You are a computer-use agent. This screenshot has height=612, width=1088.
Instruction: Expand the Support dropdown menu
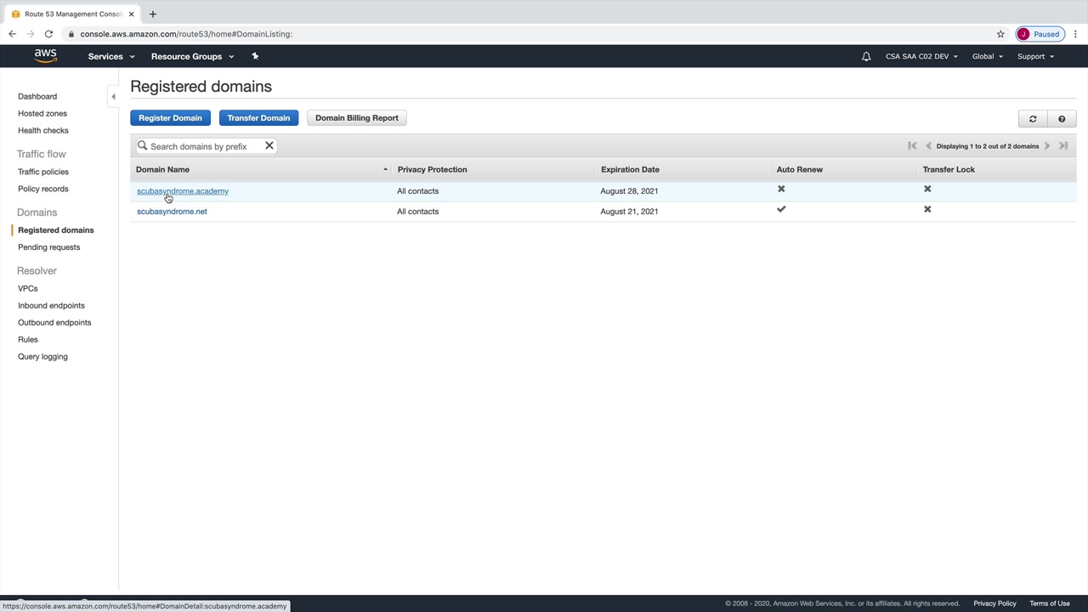[x=1035, y=56]
